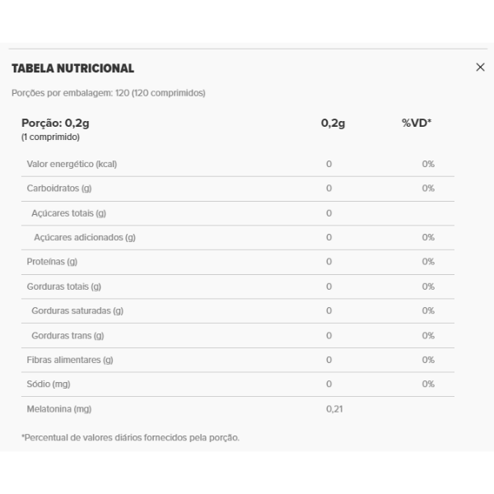This screenshot has height=494, width=494.
Task: Select the Proteínas (g) row
Action: click(x=238, y=262)
